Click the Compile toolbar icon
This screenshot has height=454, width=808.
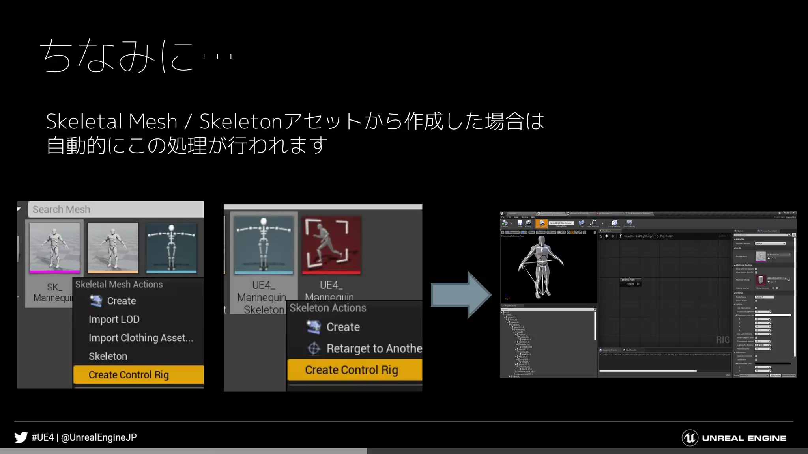(505, 223)
